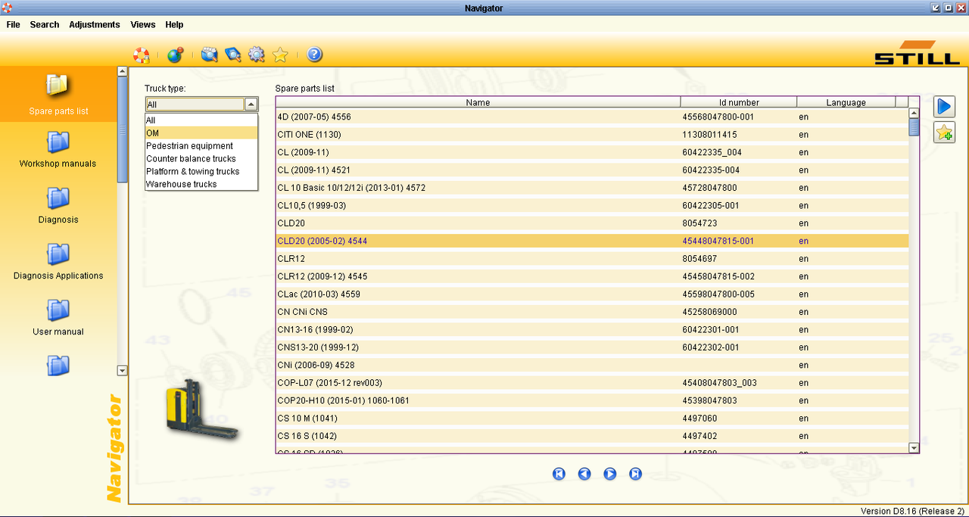The height and width of the screenshot is (517, 969).
Task: Select row CL10,5 (1999-03)
Action: 592,206
